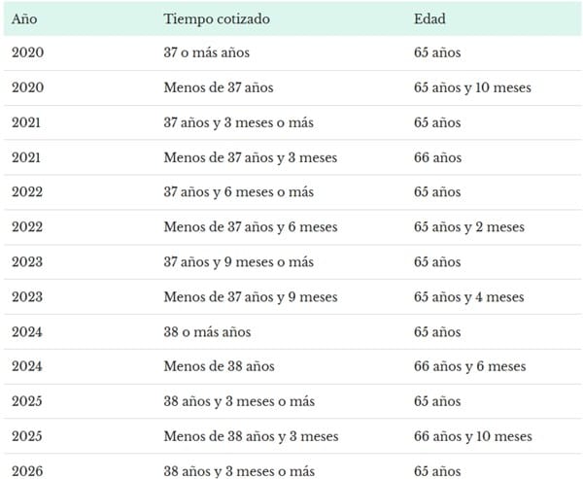Click the "Menos de 37 años y 9 meses" cell
This screenshot has width=583, height=479.
point(251,297)
